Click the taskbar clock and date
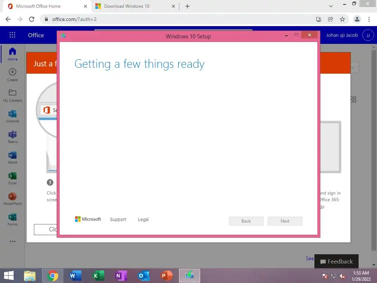 361,276
